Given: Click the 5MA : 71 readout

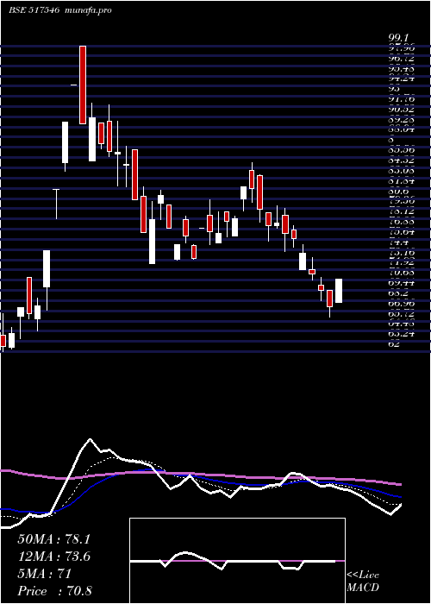Looking at the screenshot, I should [x=45, y=574].
